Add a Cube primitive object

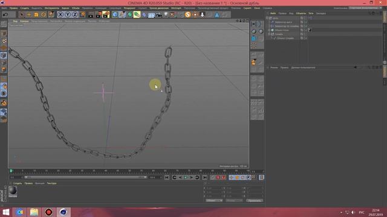pos(115,14)
